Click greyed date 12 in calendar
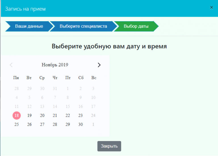The height and width of the screenshot is (156, 218). point(29,107)
